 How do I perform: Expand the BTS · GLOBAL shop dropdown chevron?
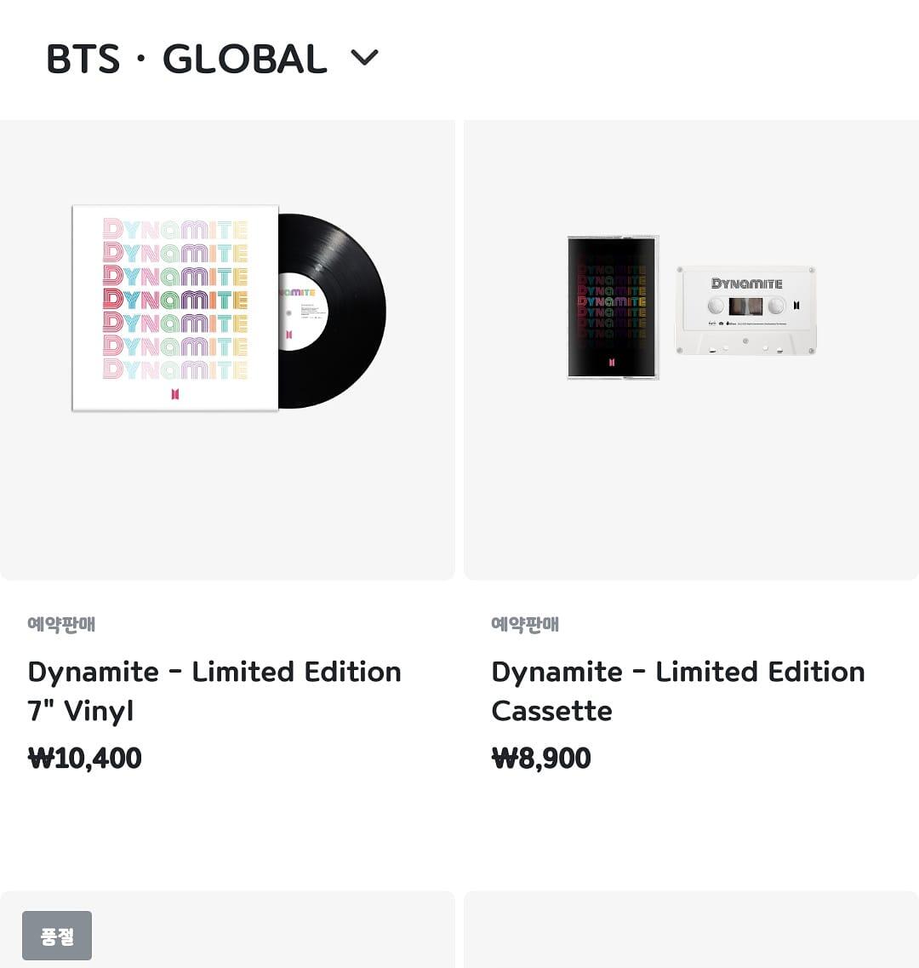364,58
